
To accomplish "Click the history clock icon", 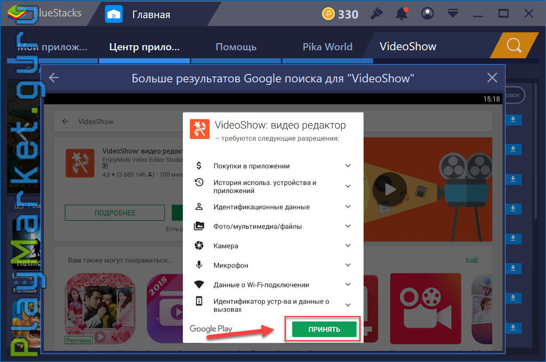I will 199,182.
